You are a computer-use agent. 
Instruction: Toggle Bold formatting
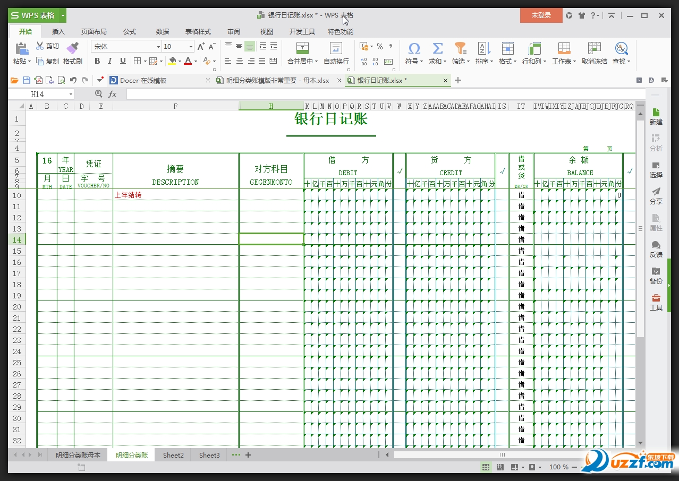point(97,62)
